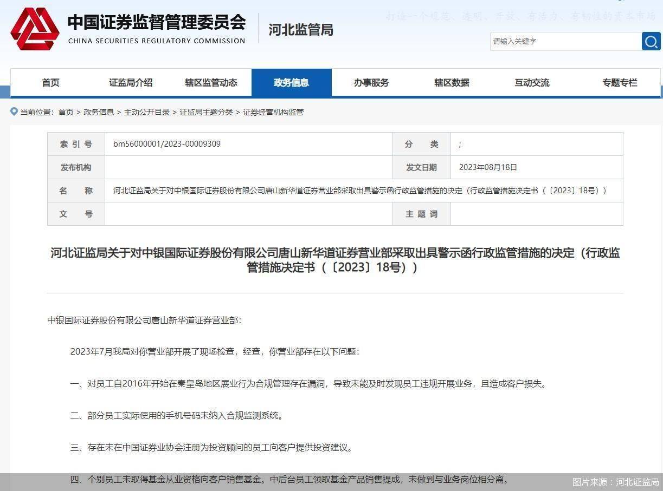Open the 办事服务 navigation tab

point(371,83)
